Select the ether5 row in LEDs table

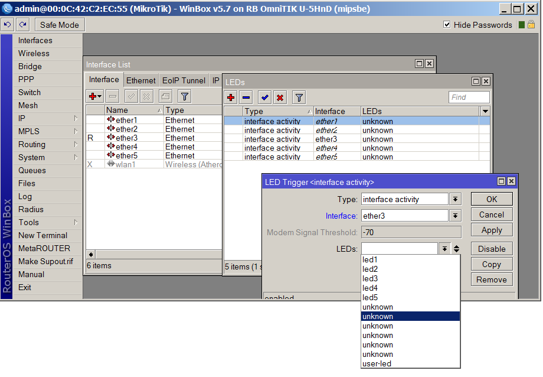click(x=356, y=157)
